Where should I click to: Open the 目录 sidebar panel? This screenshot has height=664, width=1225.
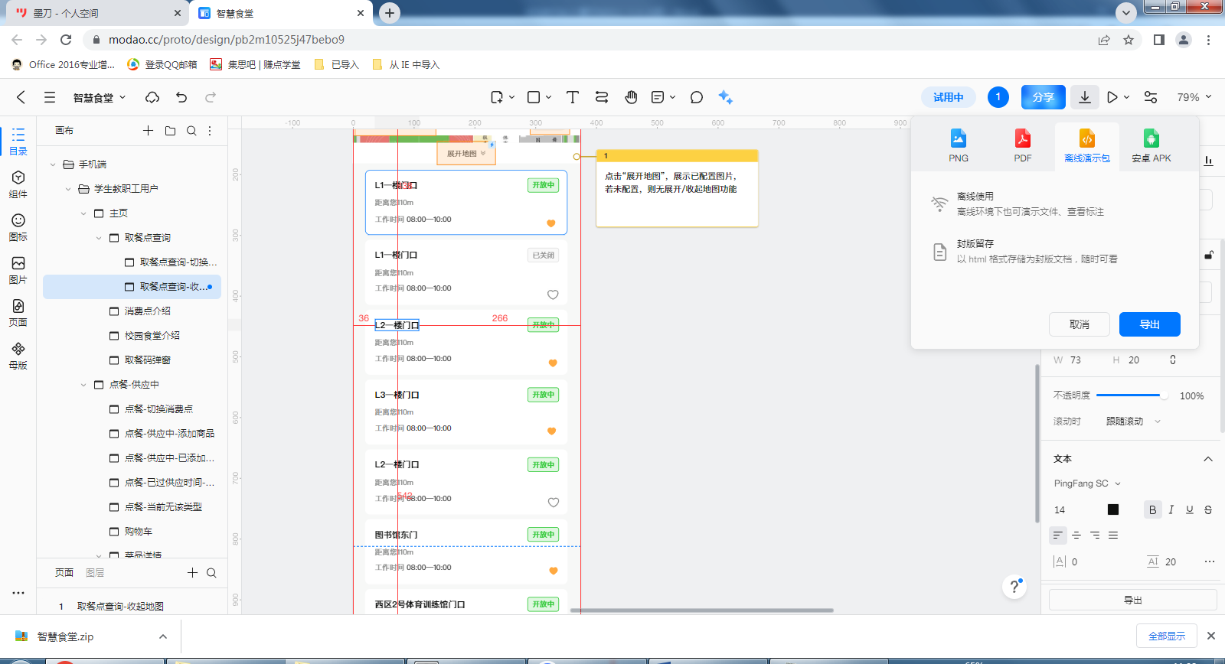coord(18,142)
